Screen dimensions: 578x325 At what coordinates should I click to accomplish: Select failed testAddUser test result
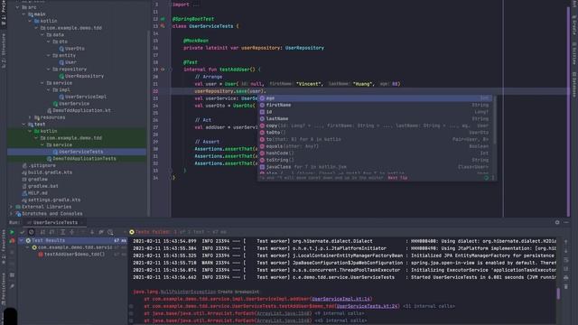(x=71, y=255)
